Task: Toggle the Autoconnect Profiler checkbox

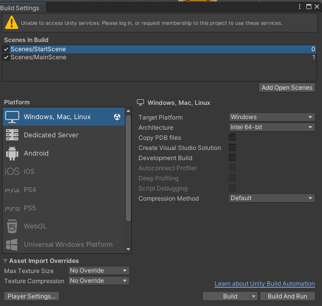Action: [x=232, y=168]
